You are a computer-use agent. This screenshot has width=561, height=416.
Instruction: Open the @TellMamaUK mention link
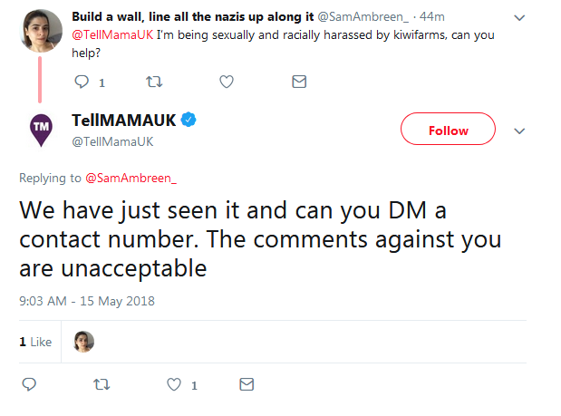[x=112, y=35]
